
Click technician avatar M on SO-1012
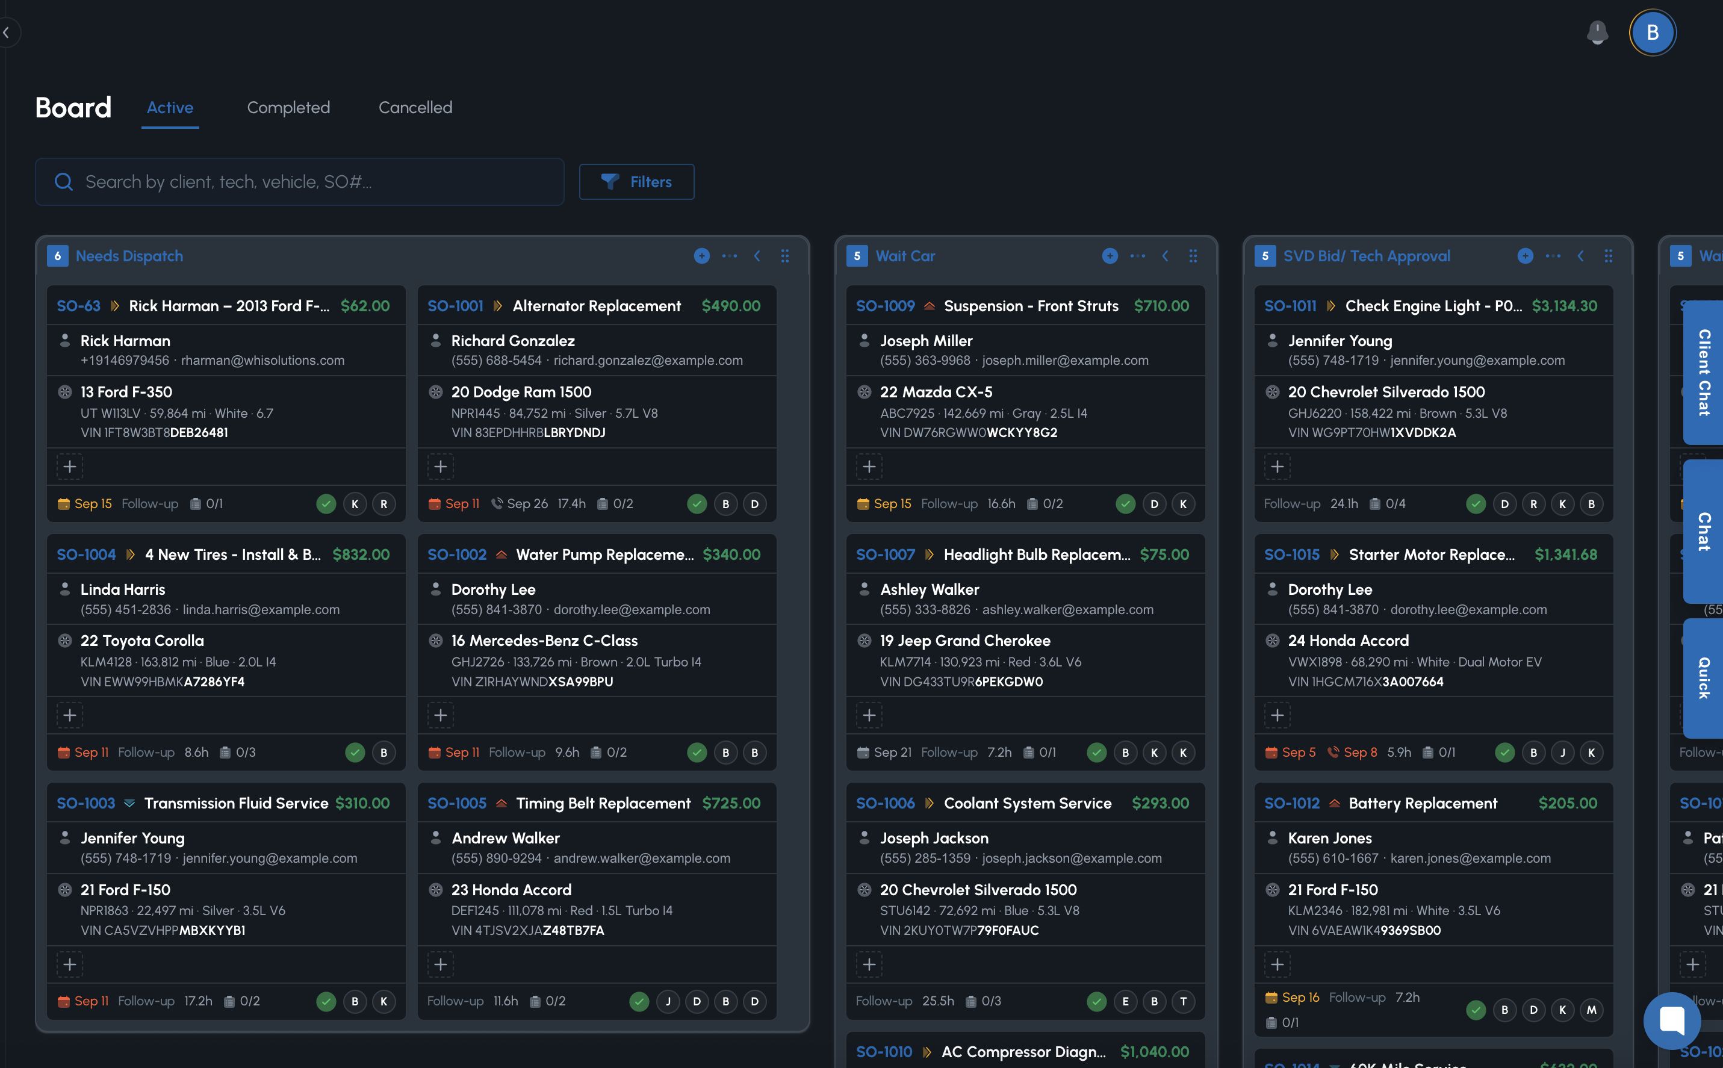tap(1592, 1010)
